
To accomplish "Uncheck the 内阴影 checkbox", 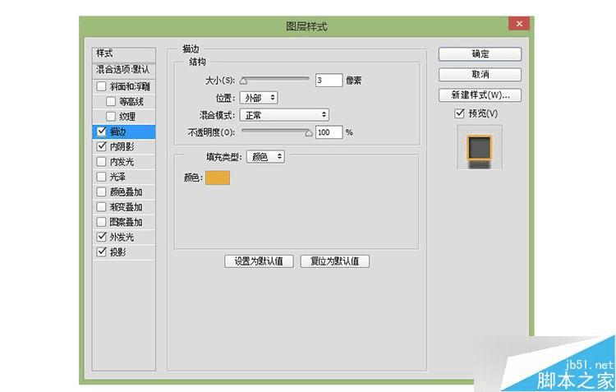I will coord(101,146).
